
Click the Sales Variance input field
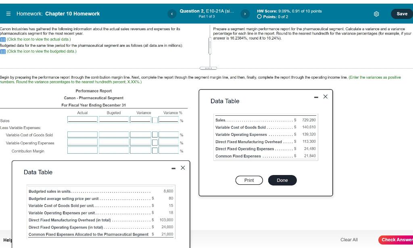(140, 120)
